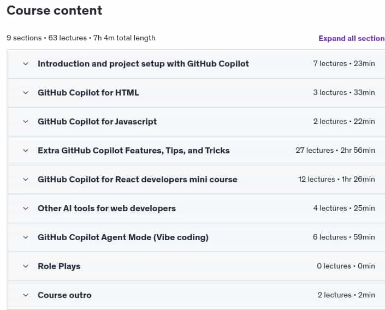Click the Role Plays section title
Screen dimensions: 385x310
(59, 266)
